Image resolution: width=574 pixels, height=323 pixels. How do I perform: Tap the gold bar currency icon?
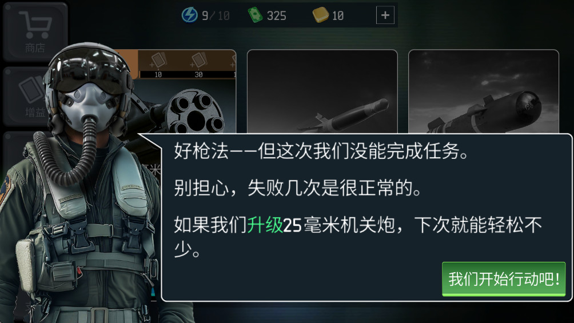click(320, 15)
